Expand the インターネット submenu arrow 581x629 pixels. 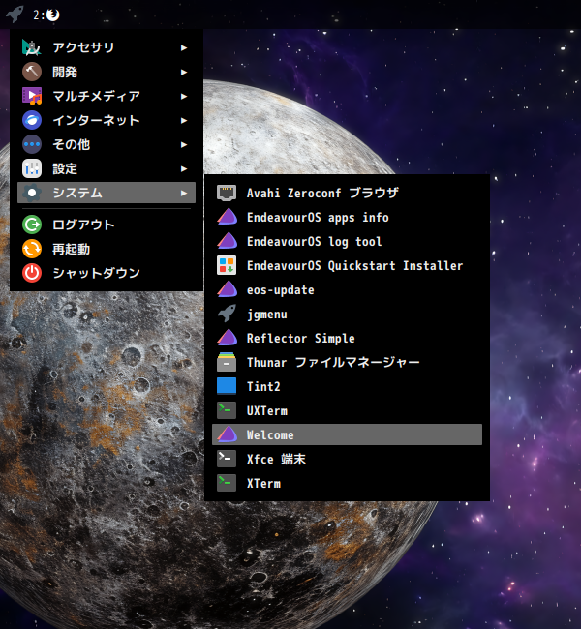183,120
